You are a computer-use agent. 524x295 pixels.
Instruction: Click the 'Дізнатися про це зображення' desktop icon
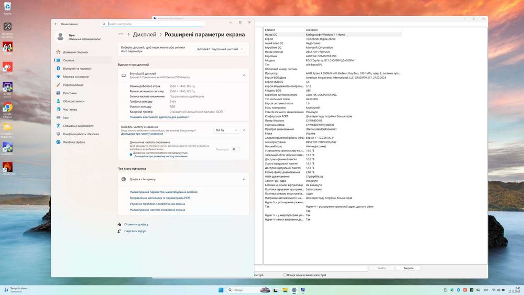7,29
